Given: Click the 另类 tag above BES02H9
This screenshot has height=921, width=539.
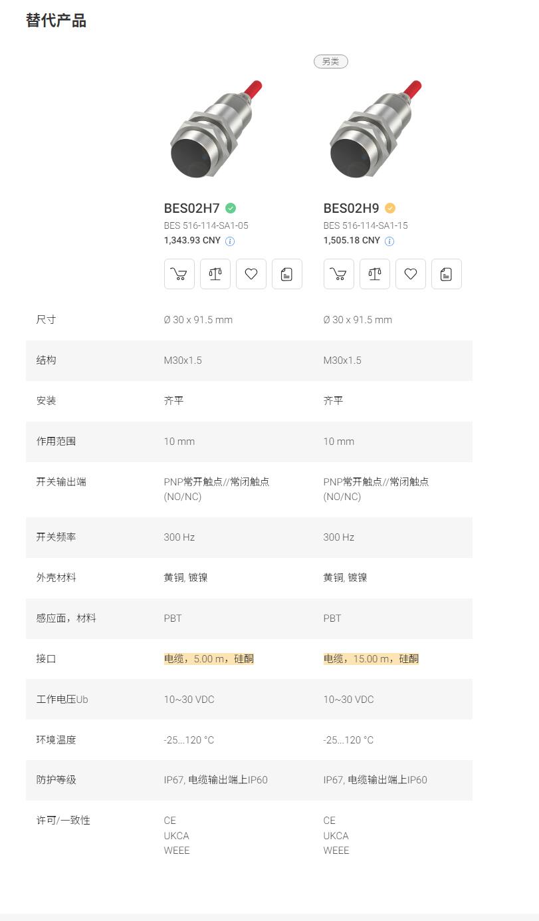Looking at the screenshot, I should [x=331, y=61].
